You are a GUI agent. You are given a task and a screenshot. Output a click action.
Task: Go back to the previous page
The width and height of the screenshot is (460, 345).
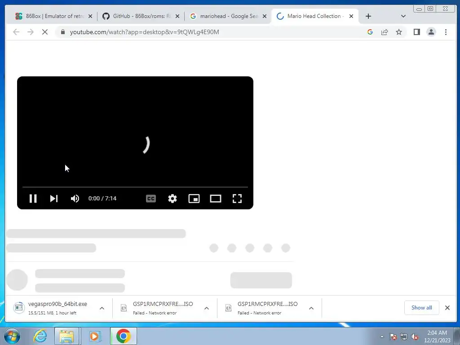point(16,32)
